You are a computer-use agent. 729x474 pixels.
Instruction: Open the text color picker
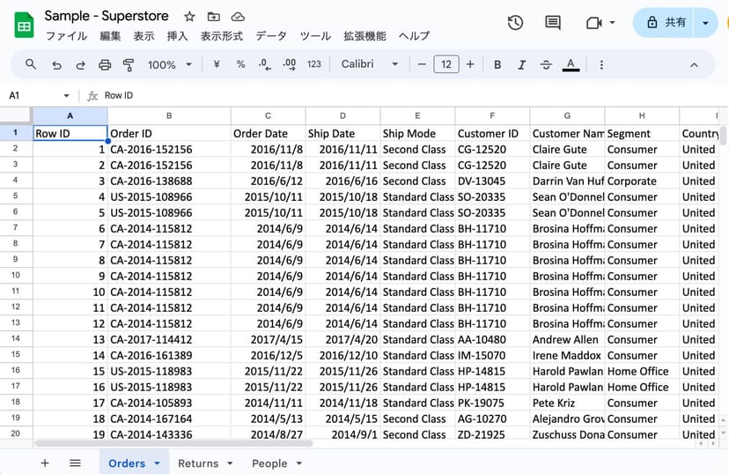(571, 64)
